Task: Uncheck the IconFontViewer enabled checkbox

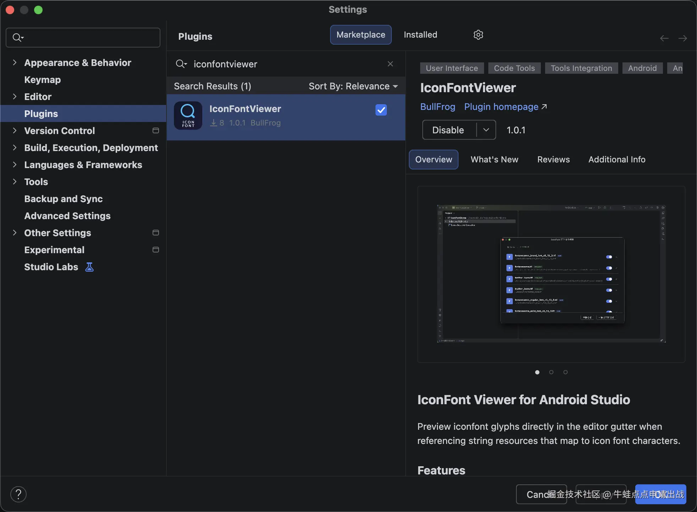Action: coord(381,110)
